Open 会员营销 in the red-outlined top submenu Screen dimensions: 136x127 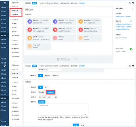[15, 15]
